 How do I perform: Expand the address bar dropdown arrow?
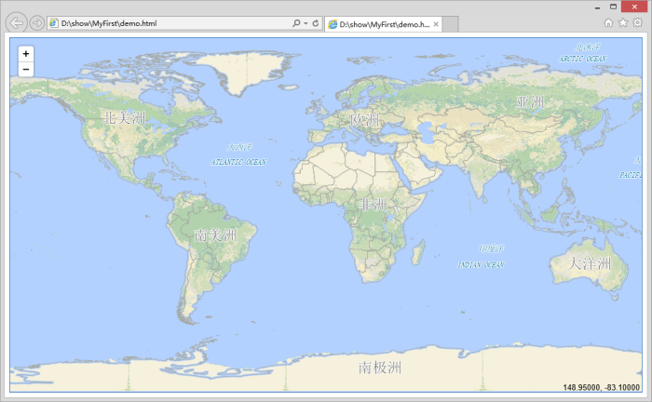306,22
